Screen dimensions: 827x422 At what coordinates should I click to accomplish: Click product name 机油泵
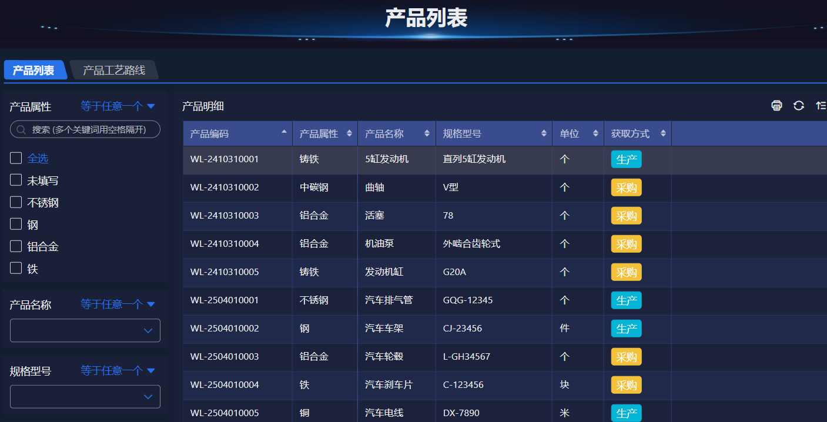379,244
